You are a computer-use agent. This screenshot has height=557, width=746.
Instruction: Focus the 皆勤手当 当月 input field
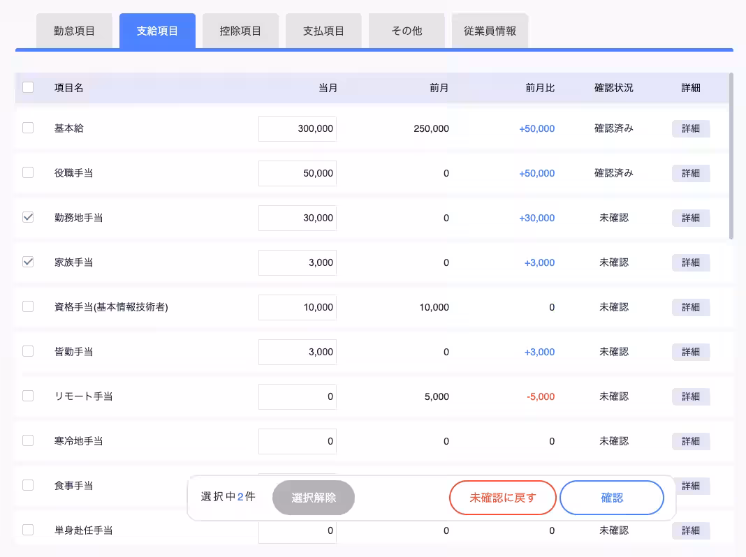click(x=298, y=352)
